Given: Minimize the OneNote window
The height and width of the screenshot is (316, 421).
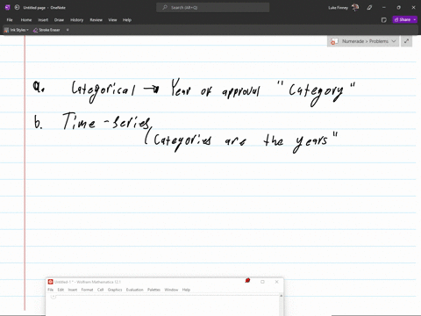Looking at the screenshot, I should point(384,7).
